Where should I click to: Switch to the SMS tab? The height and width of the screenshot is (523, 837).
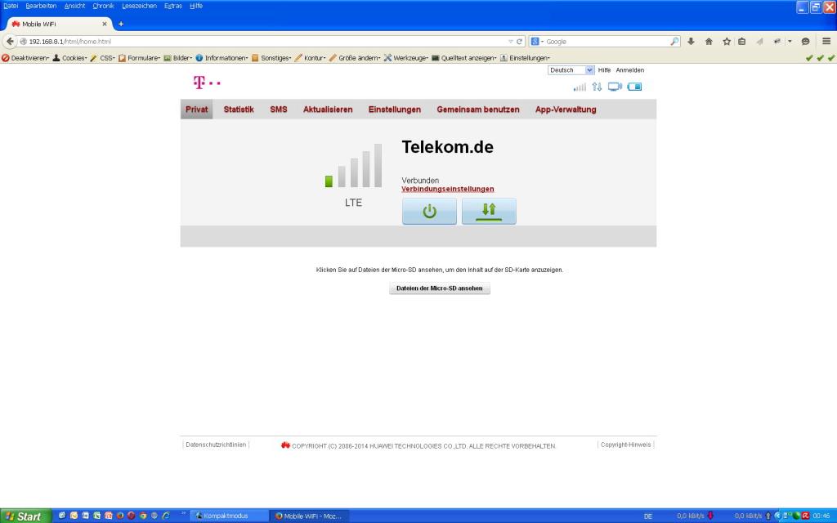point(279,110)
